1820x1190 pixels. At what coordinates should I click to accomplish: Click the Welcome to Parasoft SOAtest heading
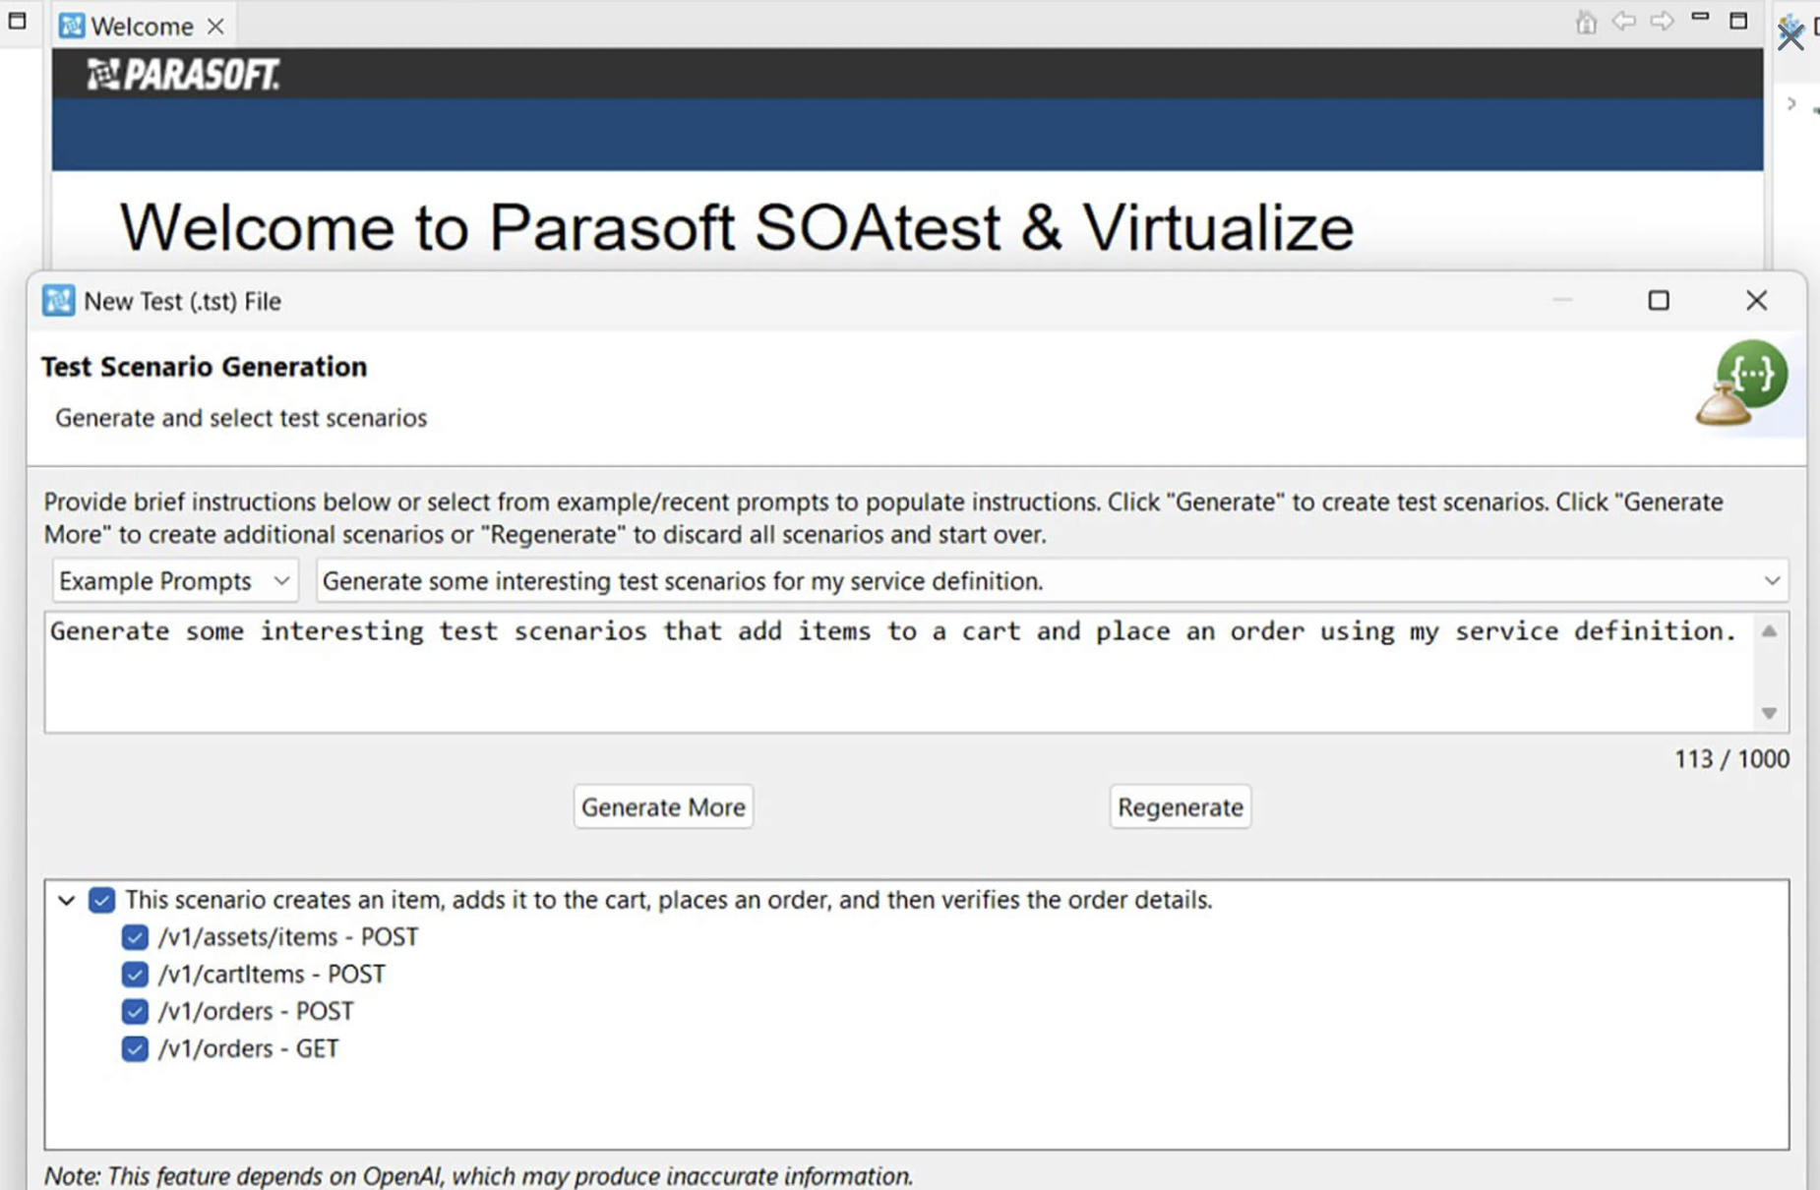[x=737, y=228]
